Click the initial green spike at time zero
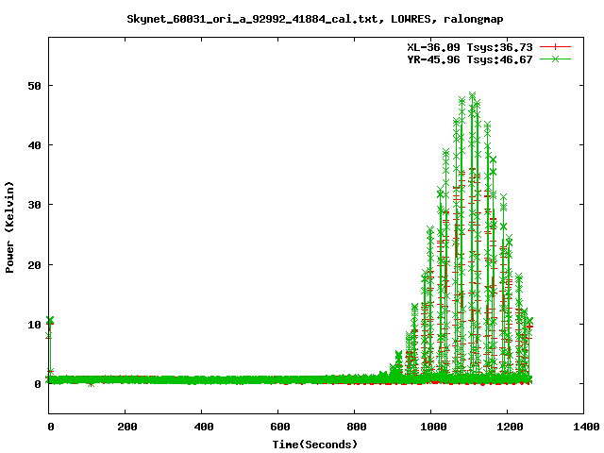Screen dimensions: 604x453 50,321
